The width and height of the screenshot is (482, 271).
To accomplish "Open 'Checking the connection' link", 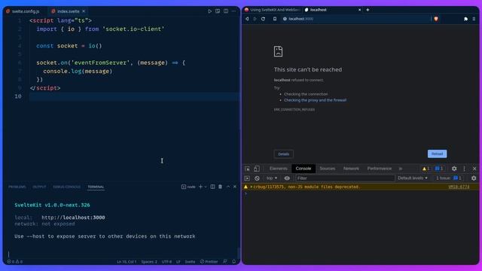I will (306, 94).
